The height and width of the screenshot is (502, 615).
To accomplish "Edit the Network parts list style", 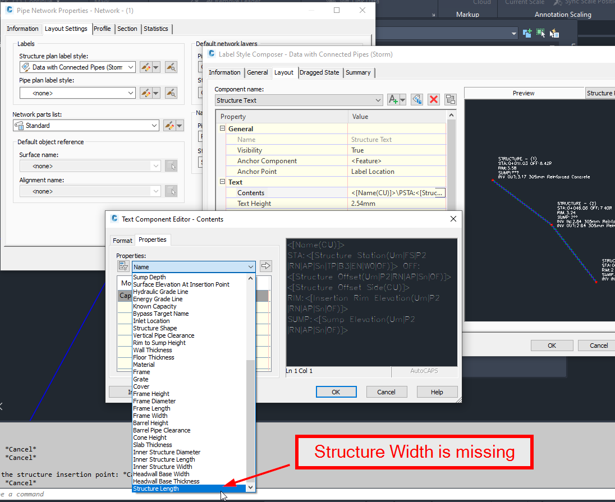I will [x=171, y=126].
